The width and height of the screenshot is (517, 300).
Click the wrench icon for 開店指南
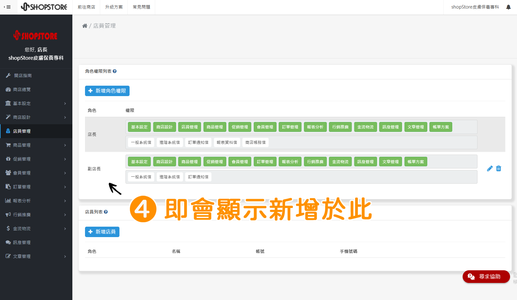tap(8, 76)
